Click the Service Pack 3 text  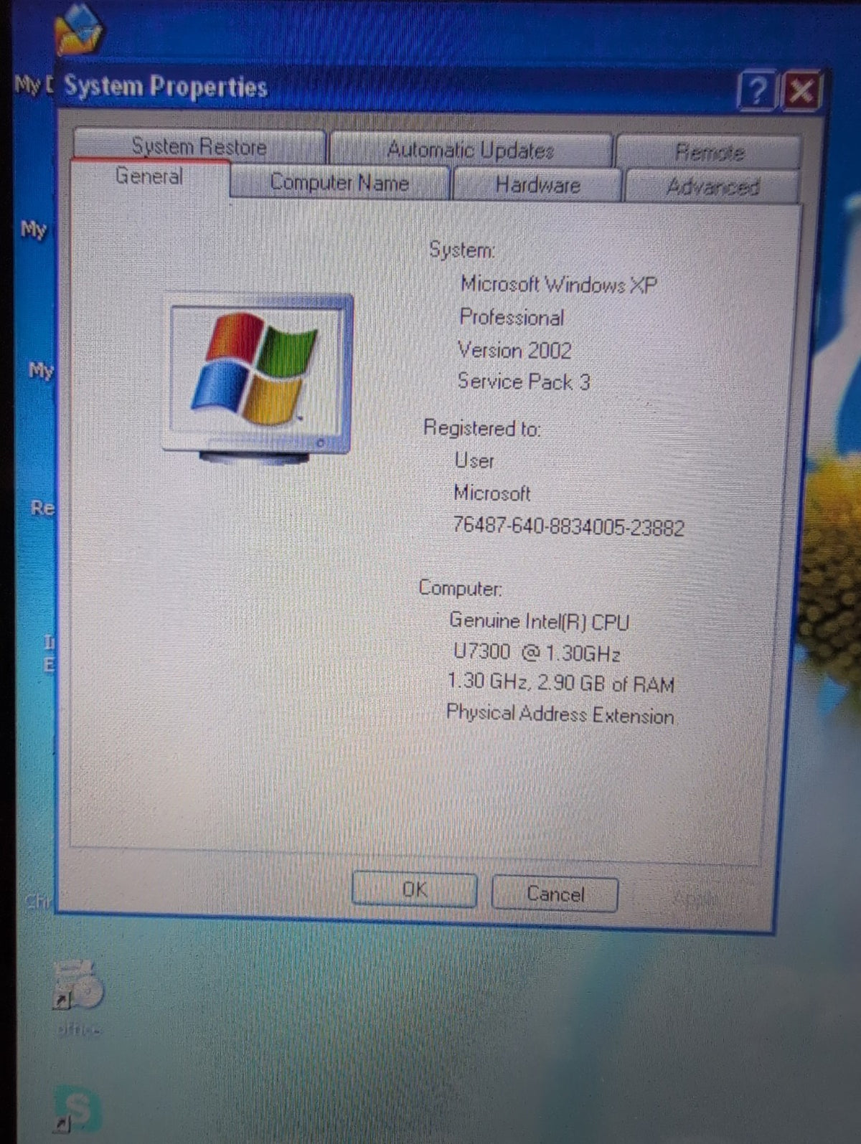click(524, 382)
